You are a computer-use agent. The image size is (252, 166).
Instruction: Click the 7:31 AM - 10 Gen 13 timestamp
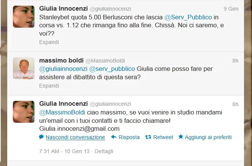pyautogui.click(x=64, y=151)
